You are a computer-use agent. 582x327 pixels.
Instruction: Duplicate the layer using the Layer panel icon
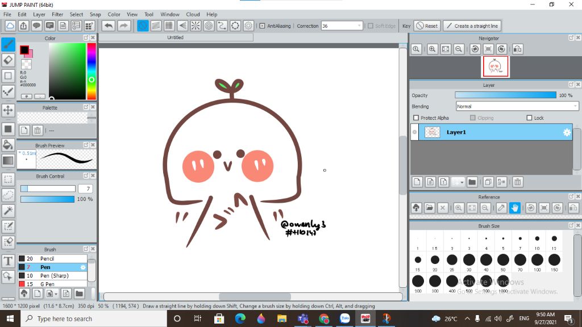[x=488, y=182]
